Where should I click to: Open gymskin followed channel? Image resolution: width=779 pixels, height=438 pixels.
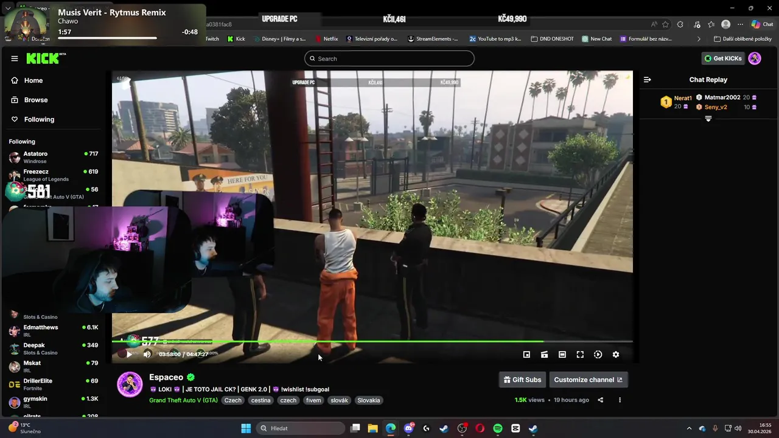point(54,402)
